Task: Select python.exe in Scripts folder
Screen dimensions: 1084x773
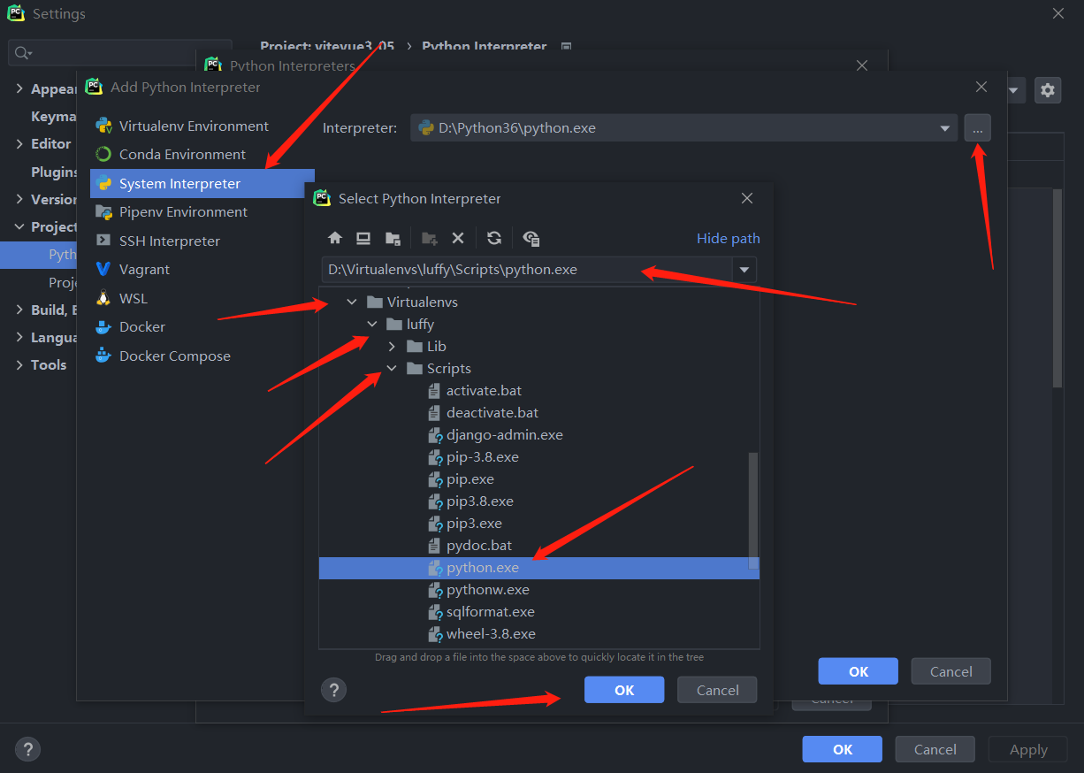Action: click(x=539, y=568)
